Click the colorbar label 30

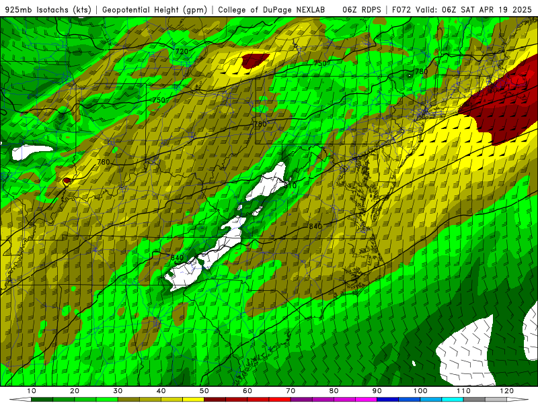(x=118, y=391)
